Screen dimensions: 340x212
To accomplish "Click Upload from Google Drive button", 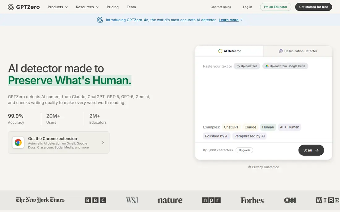I will click(x=285, y=66).
